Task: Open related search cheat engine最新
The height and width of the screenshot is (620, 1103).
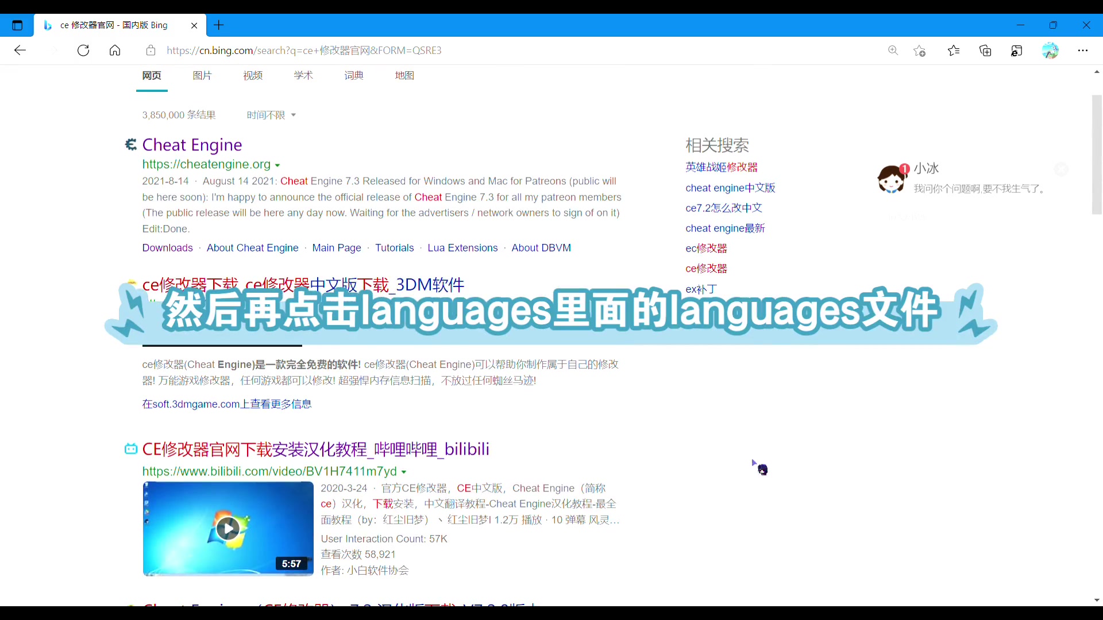Action: tap(725, 228)
